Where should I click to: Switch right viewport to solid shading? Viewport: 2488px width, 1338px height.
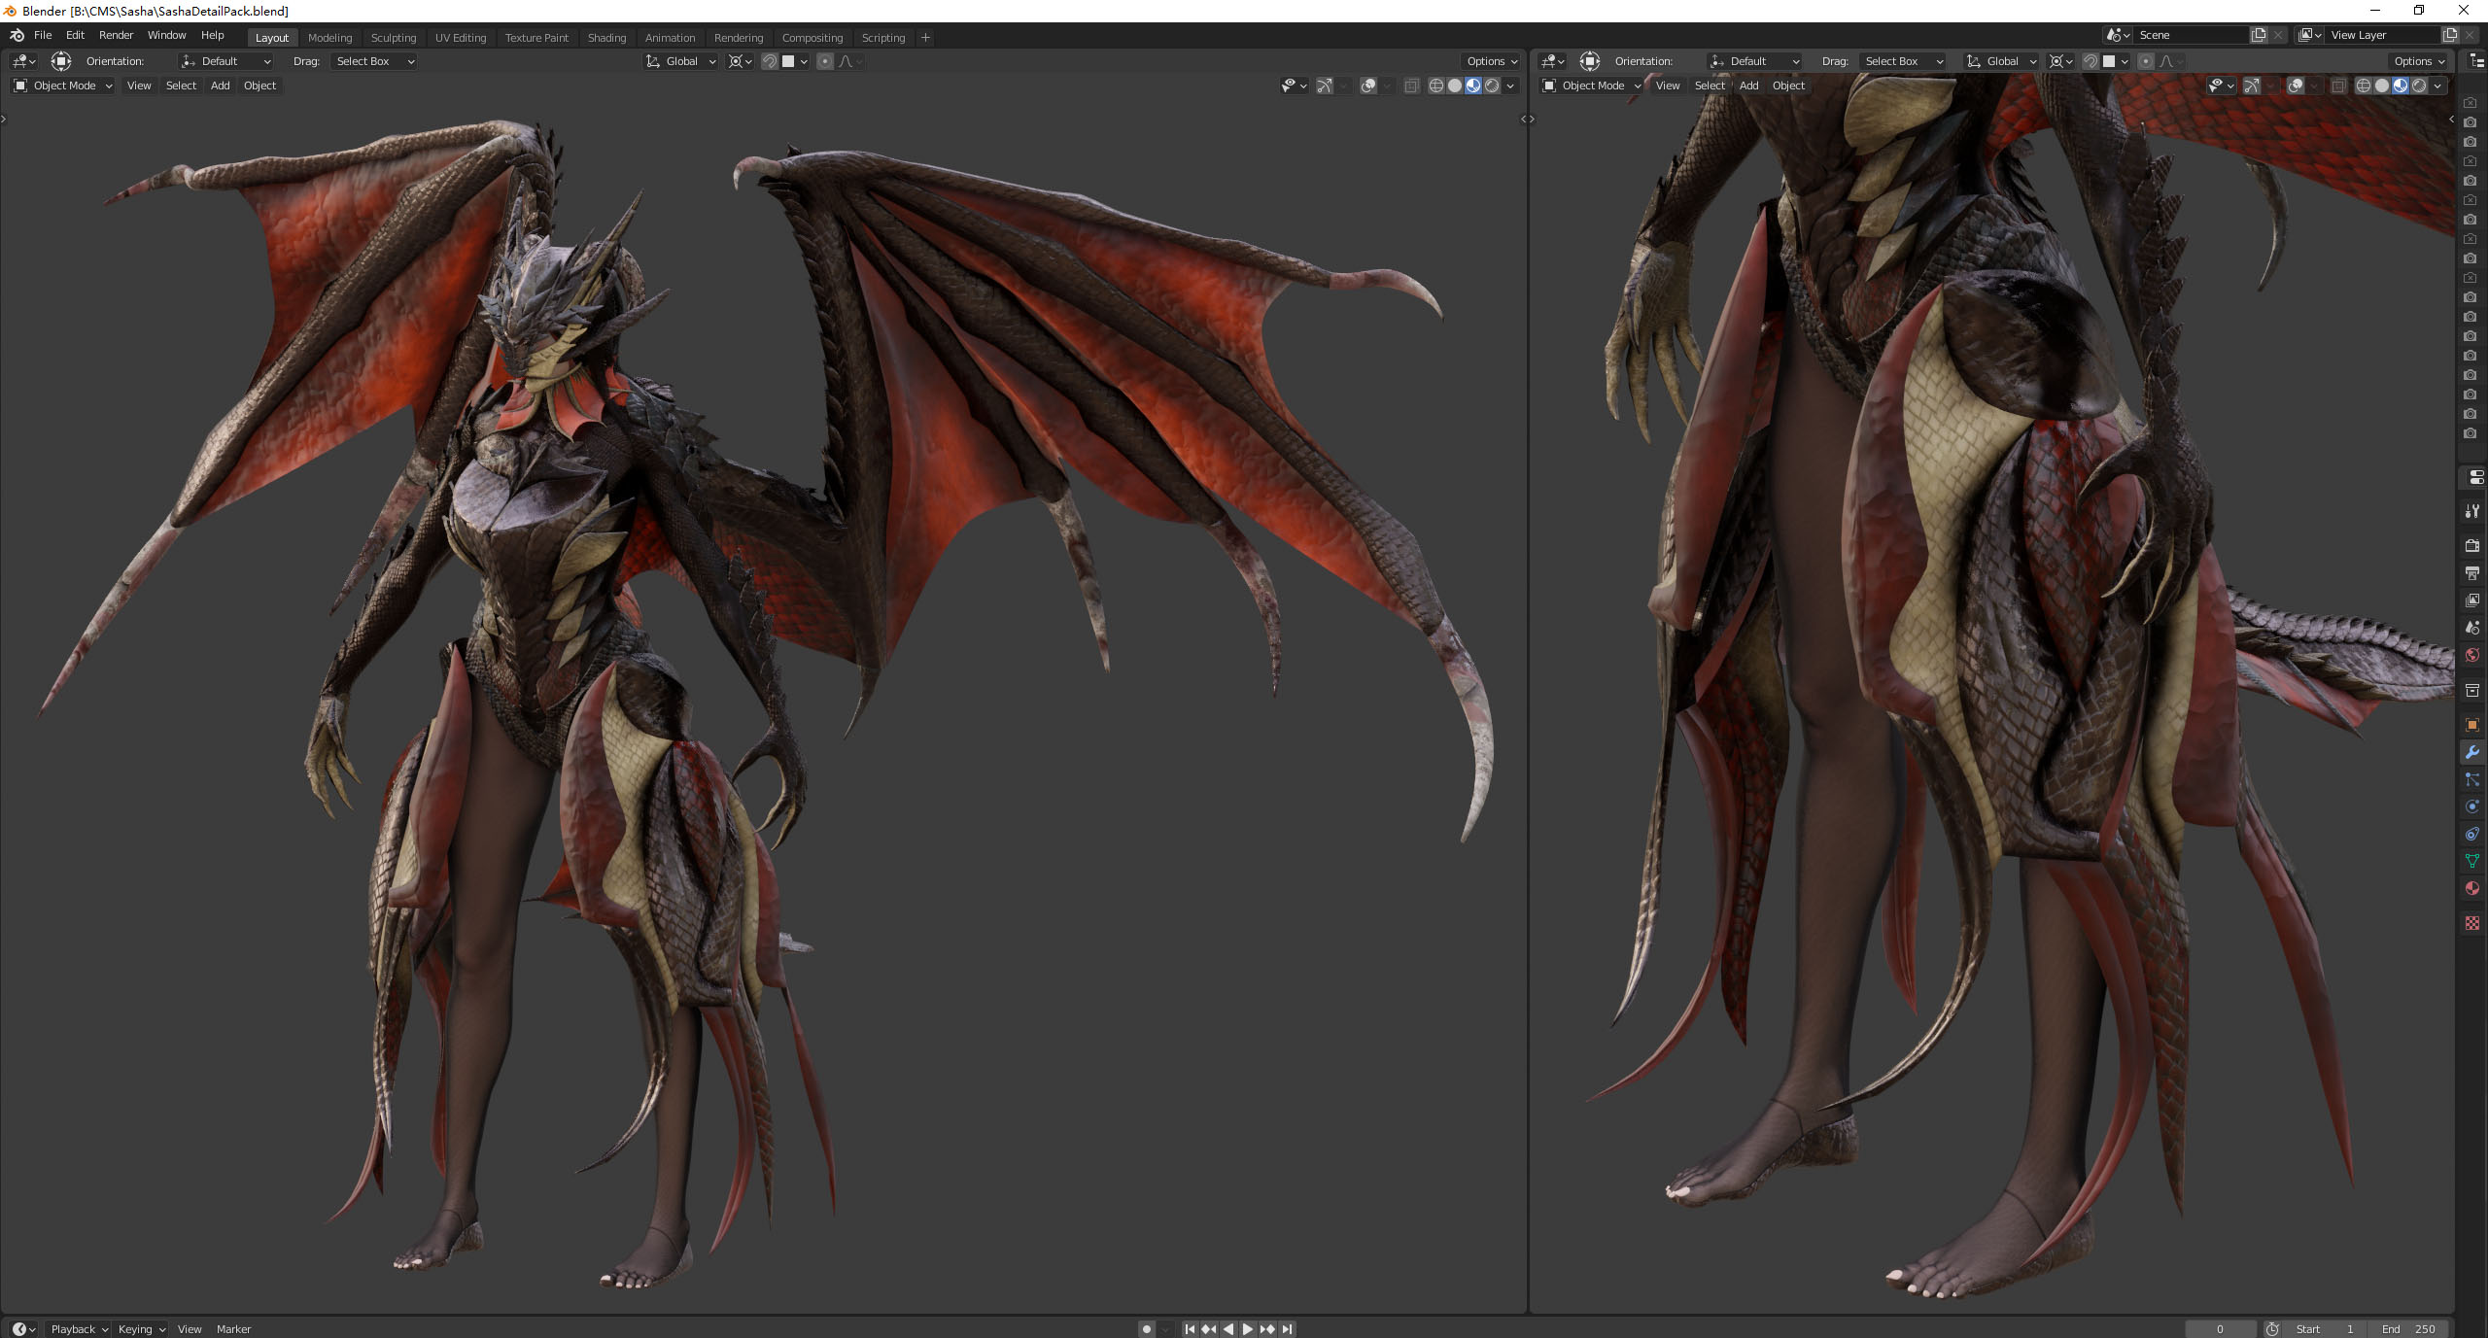coord(2382,86)
